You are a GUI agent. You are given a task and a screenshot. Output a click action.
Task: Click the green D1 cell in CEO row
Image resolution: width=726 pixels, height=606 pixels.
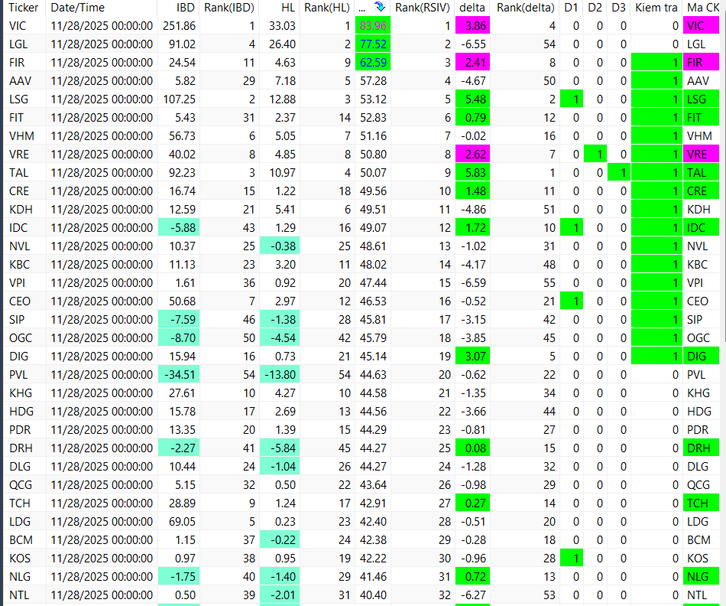pyautogui.click(x=572, y=301)
